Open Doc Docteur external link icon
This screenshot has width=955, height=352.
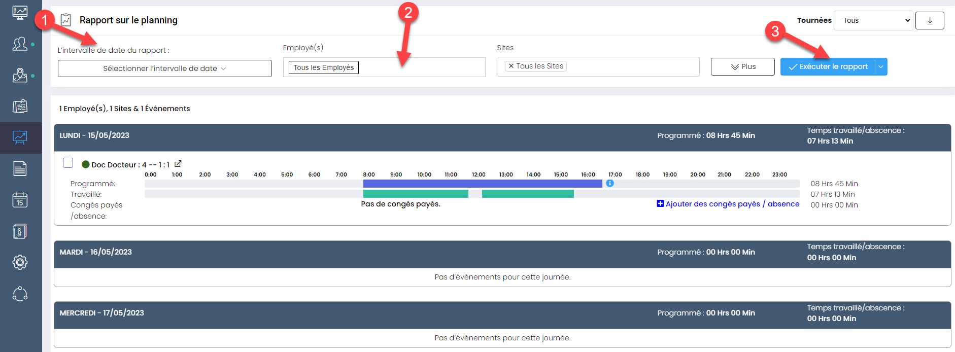pos(178,164)
